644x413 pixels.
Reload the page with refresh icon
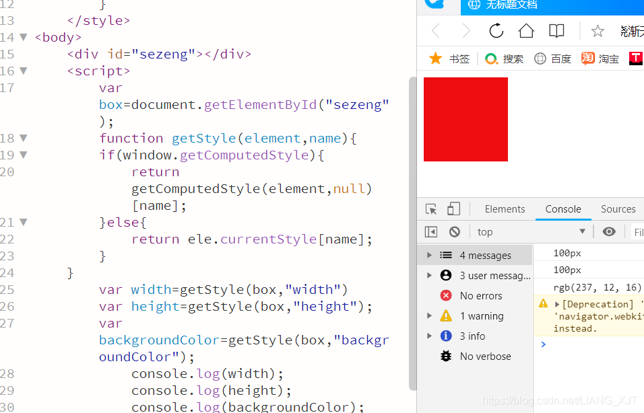[x=496, y=31]
